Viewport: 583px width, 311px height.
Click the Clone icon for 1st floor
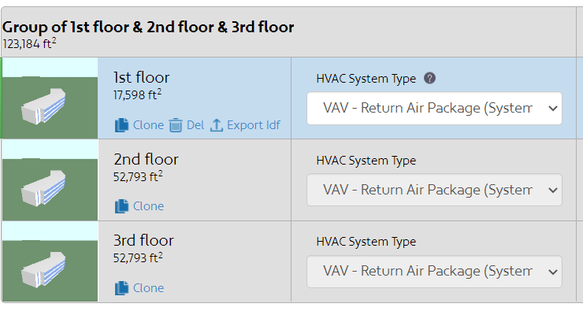121,125
